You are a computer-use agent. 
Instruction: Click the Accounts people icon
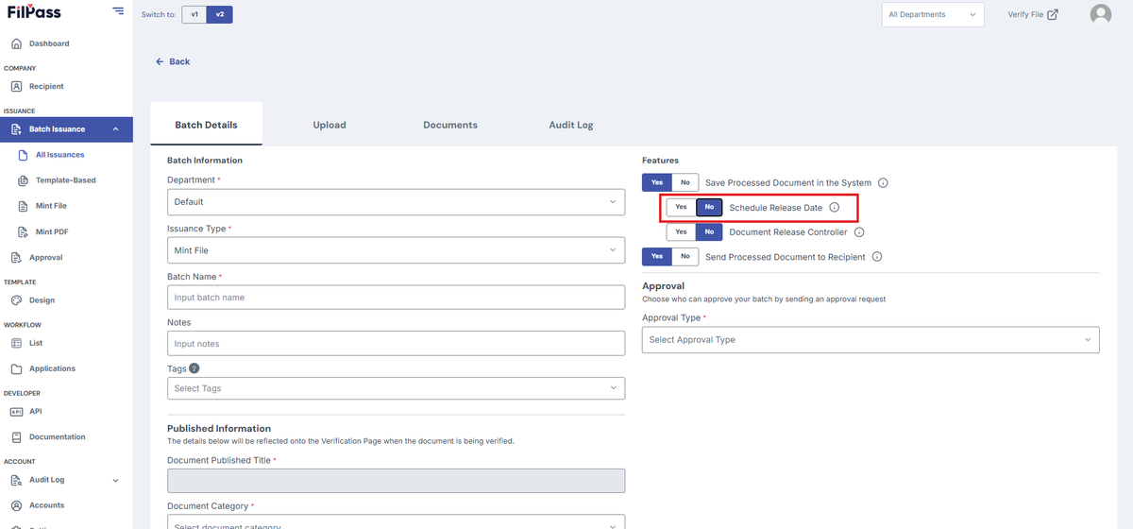[16, 505]
